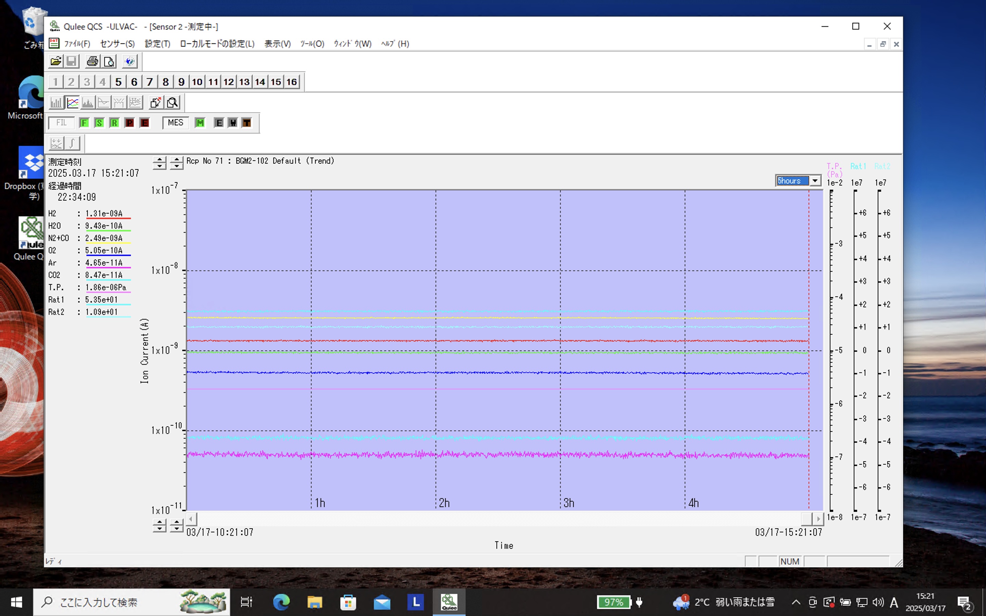
Task: Select sensor channel 9 button
Action: tap(181, 82)
